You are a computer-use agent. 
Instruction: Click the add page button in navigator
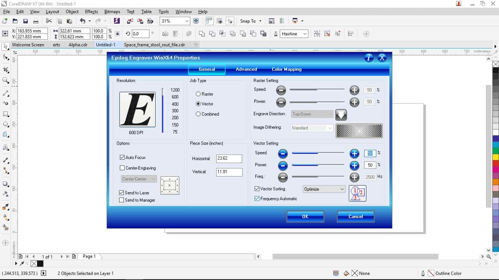(74, 257)
